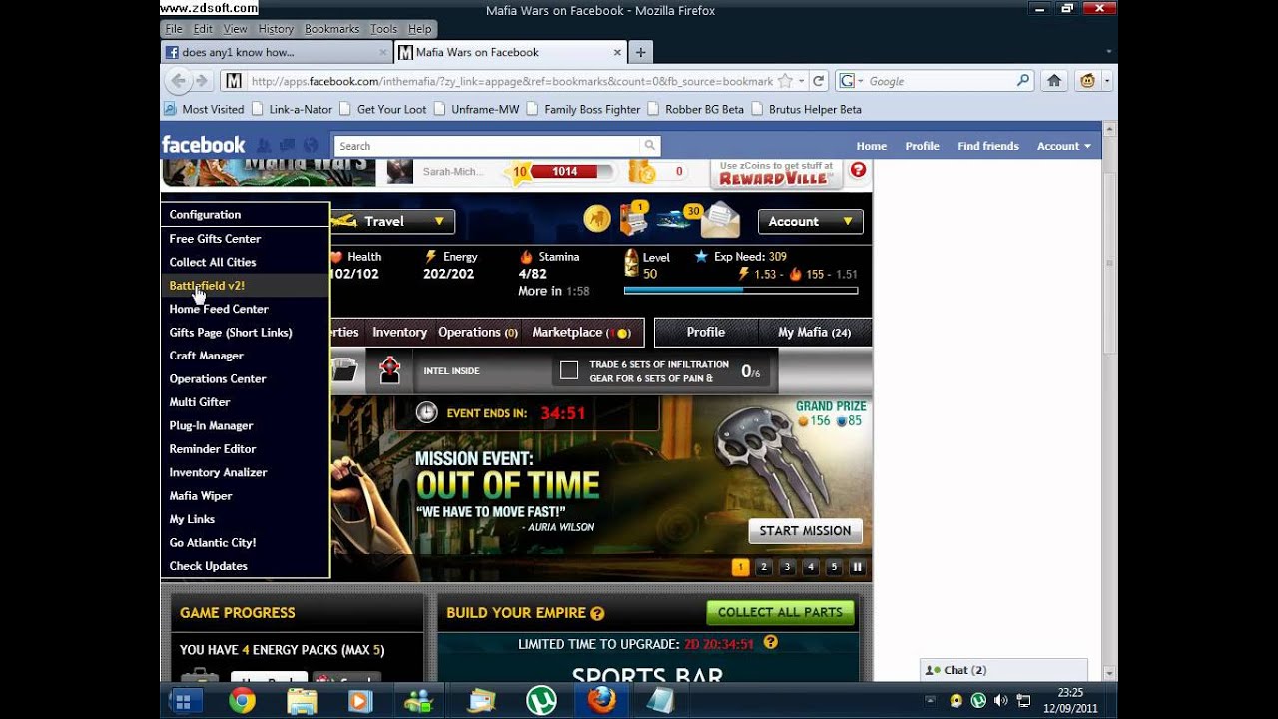
Task: Open the Chat (2) bar
Action: (1002, 670)
